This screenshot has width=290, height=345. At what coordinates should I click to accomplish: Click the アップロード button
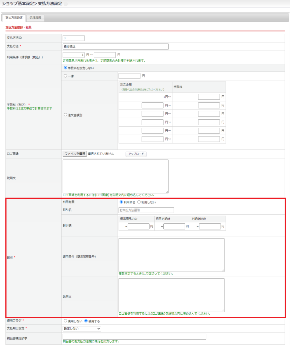pos(136,154)
